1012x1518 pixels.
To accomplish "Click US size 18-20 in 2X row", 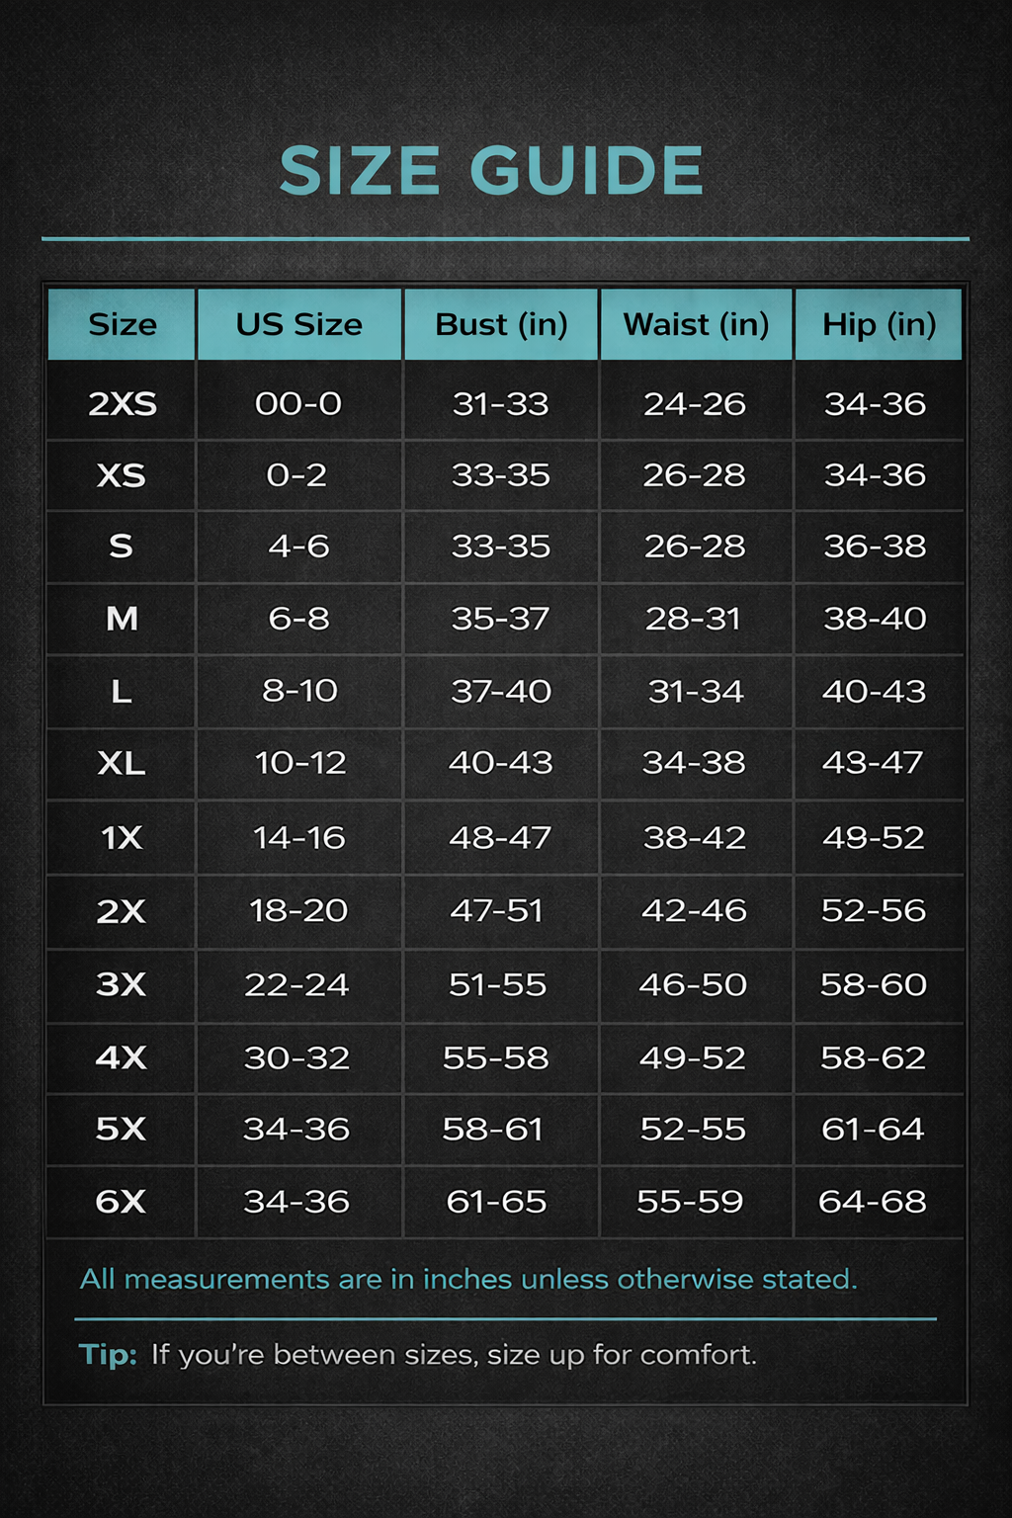I will 298,910.
